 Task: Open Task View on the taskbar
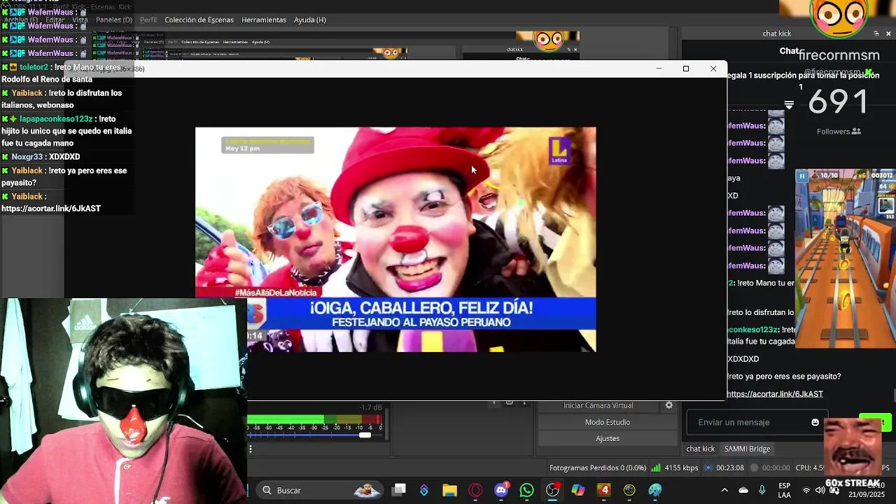tap(398, 490)
